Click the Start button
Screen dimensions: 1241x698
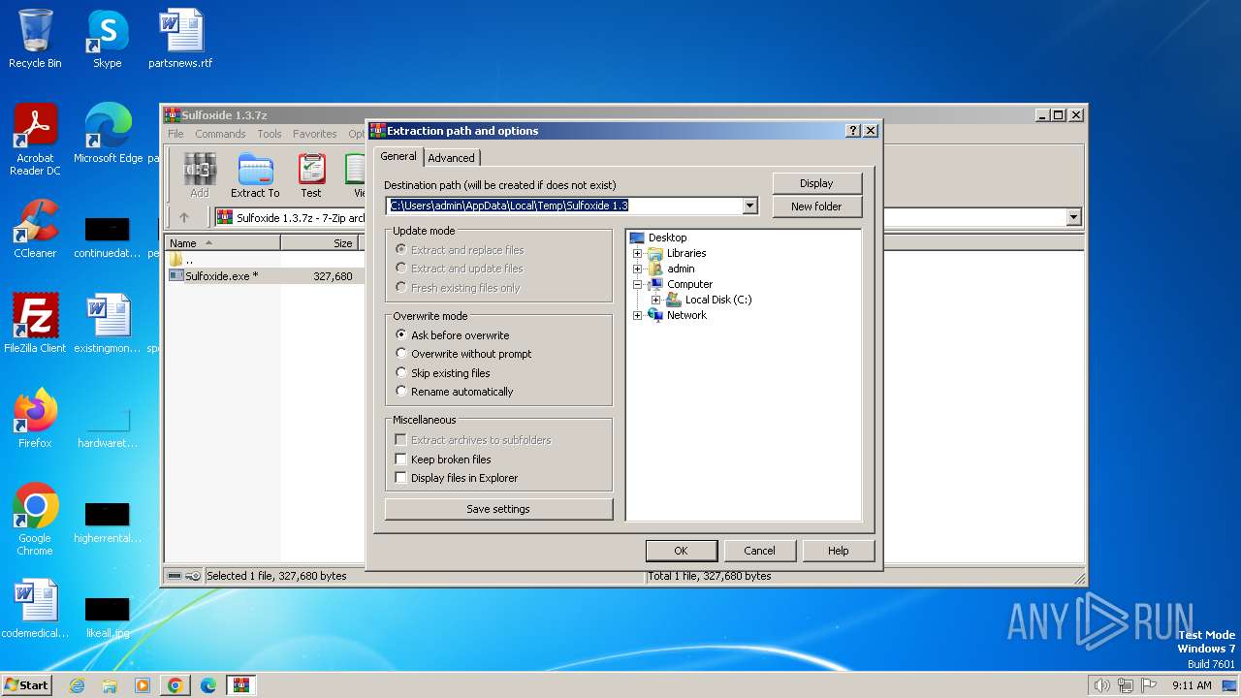pos(26,685)
